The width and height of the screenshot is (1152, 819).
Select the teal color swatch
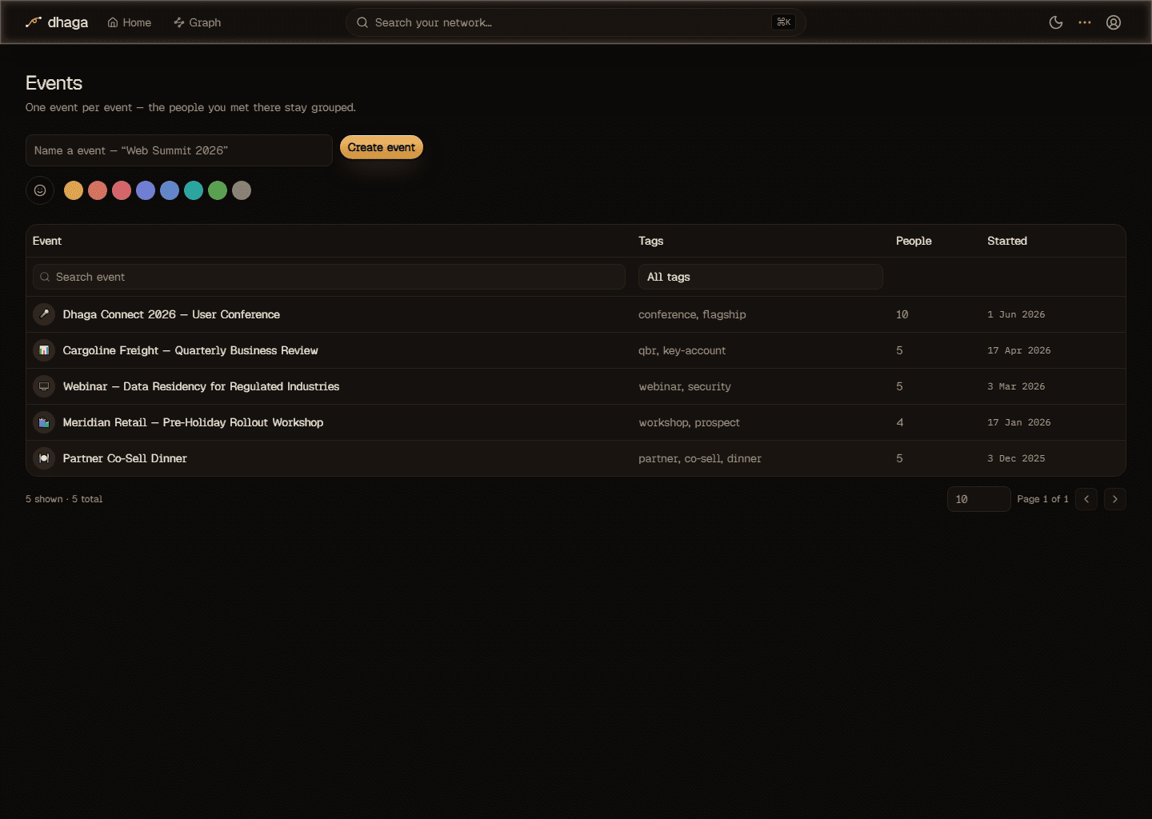coord(194,190)
